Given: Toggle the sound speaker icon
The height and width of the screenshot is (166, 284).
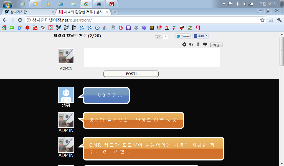Looking at the screenshot, I should [191, 45].
